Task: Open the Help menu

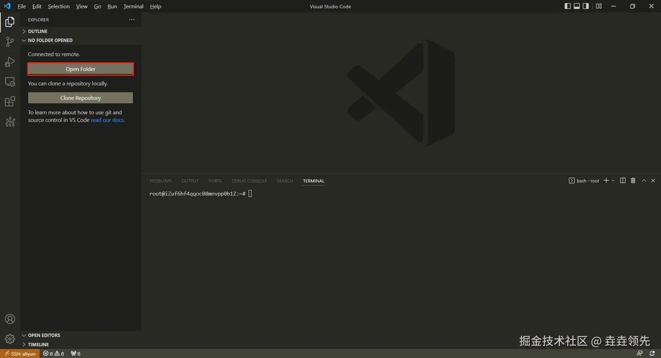Action: tap(156, 6)
